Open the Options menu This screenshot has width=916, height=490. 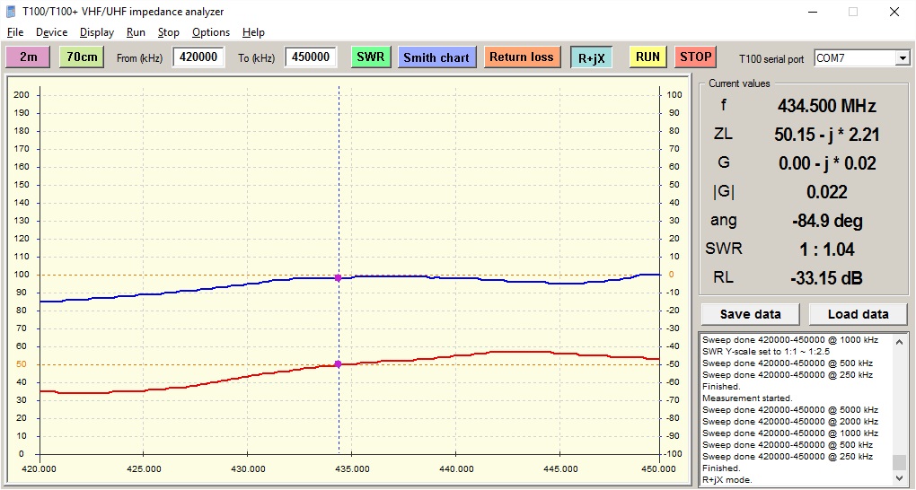pos(211,32)
